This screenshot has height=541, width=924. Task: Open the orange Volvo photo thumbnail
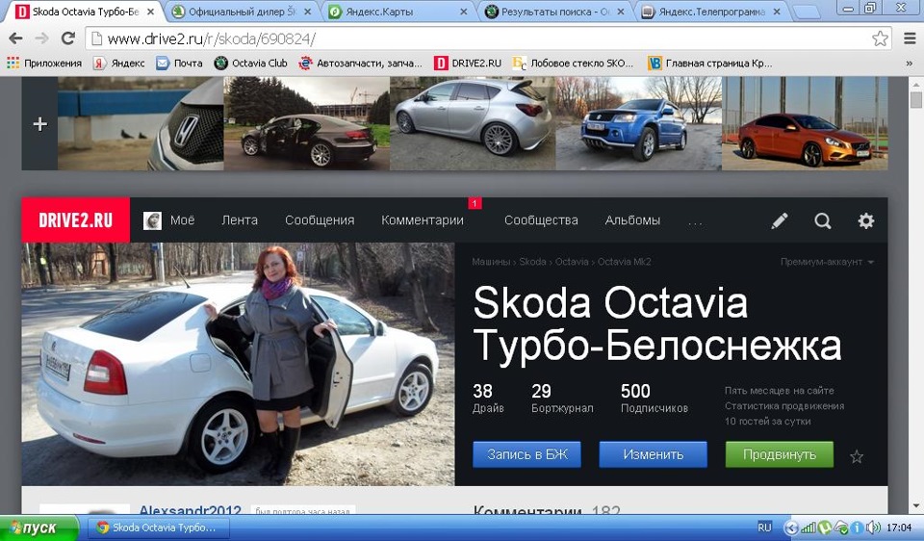click(x=805, y=124)
